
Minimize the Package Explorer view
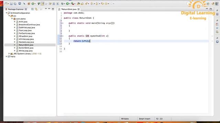(49, 9)
